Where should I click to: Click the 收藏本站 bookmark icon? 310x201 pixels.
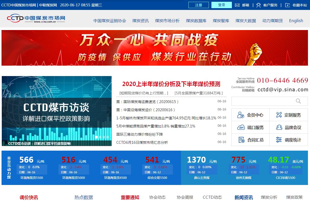288,5
